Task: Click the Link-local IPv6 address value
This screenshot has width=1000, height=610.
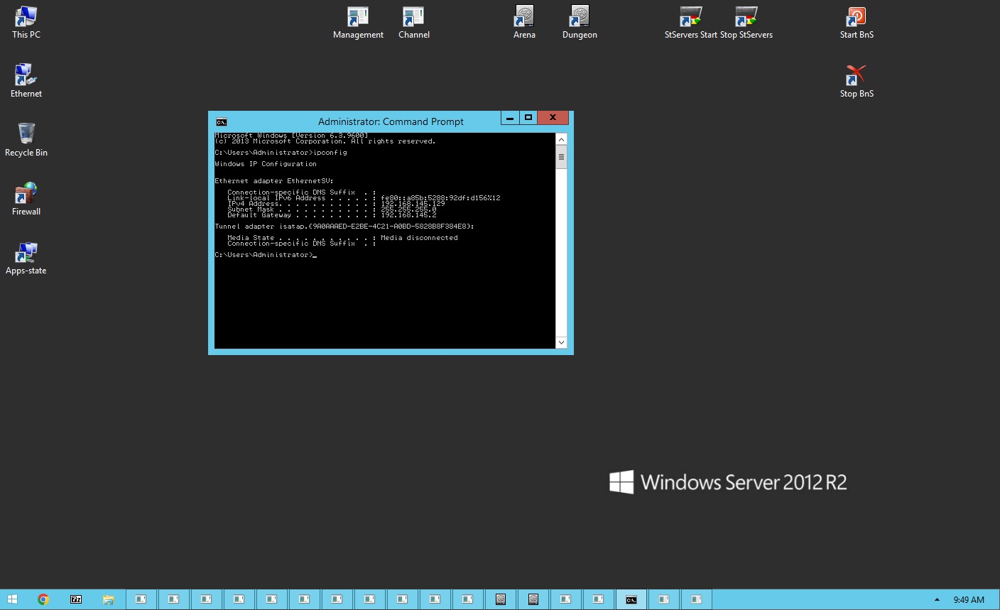Action: pyautogui.click(x=440, y=198)
